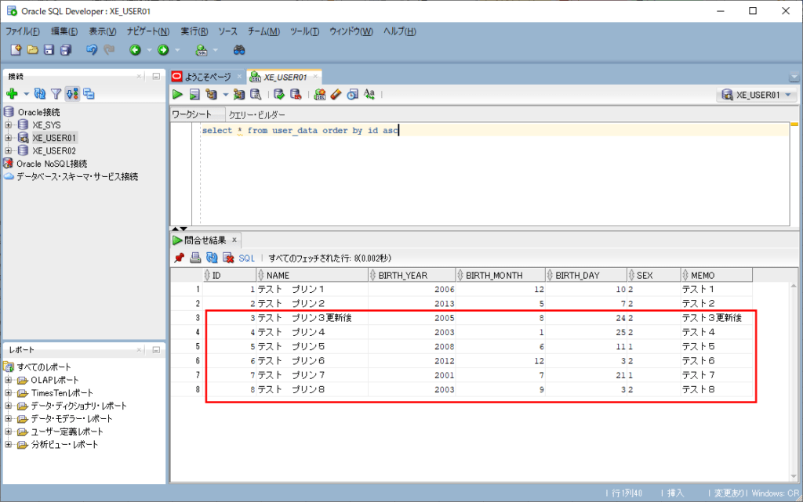The width and height of the screenshot is (803, 502).
Task: Click the Autotrace icon
Action: [x=238, y=95]
